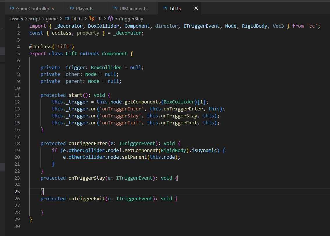Image resolution: width=330 pixels, height=236 pixels.
Task: Click line number 25 in gutter
Action: [17, 192]
